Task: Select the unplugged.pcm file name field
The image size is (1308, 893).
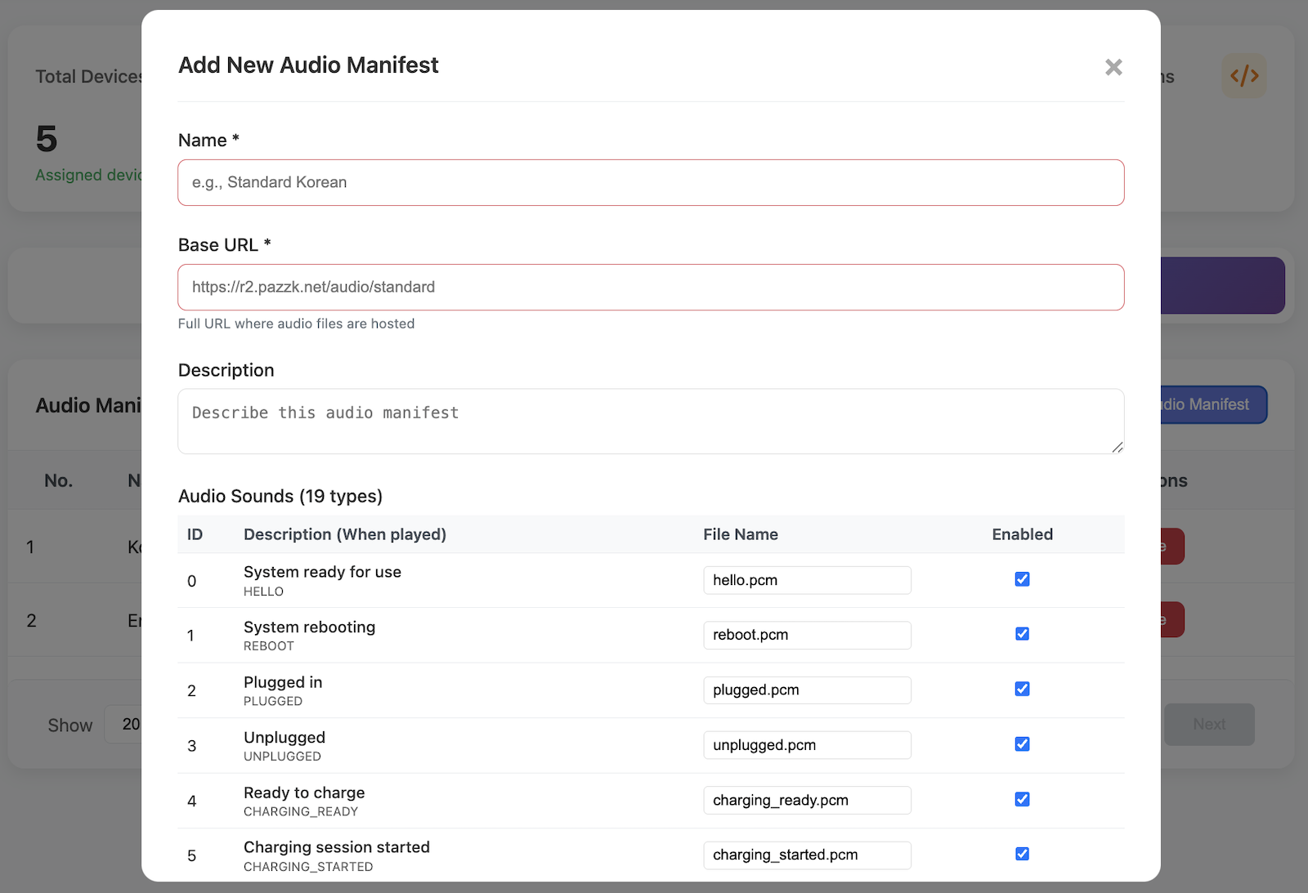Action: point(807,744)
